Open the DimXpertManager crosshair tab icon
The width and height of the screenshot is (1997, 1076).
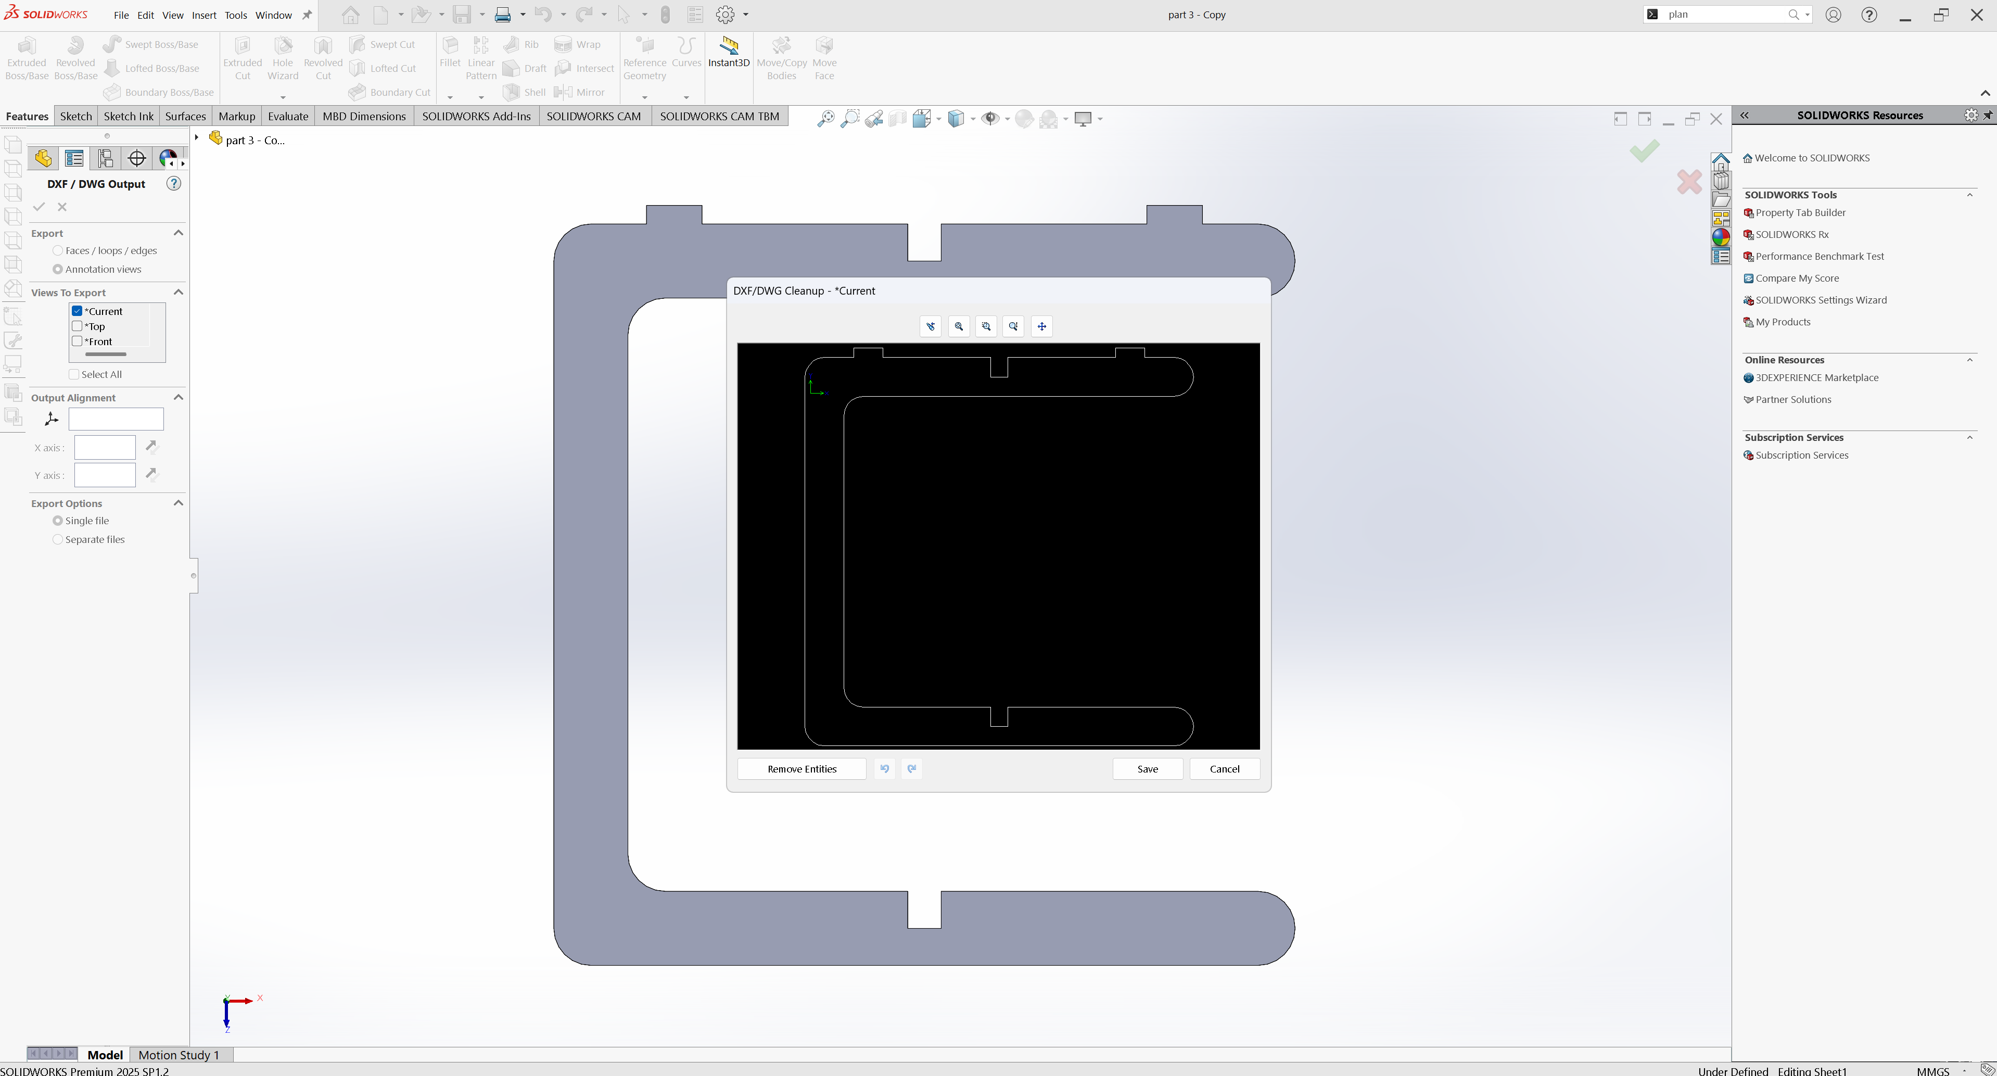(x=136, y=159)
